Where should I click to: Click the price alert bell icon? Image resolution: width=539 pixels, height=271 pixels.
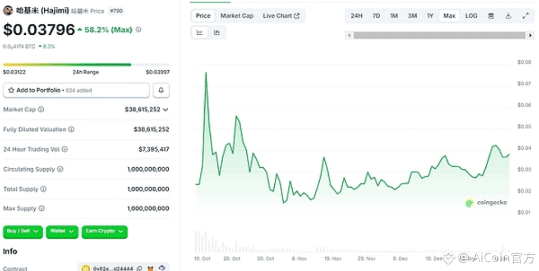[161, 90]
